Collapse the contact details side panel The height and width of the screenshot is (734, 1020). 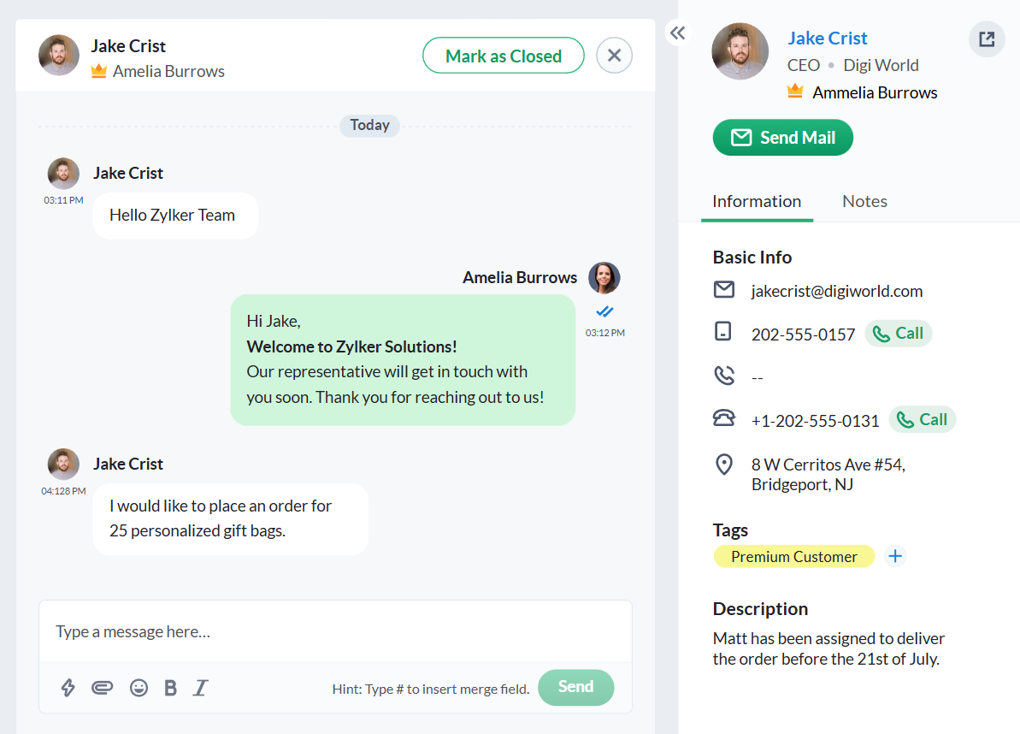click(677, 33)
